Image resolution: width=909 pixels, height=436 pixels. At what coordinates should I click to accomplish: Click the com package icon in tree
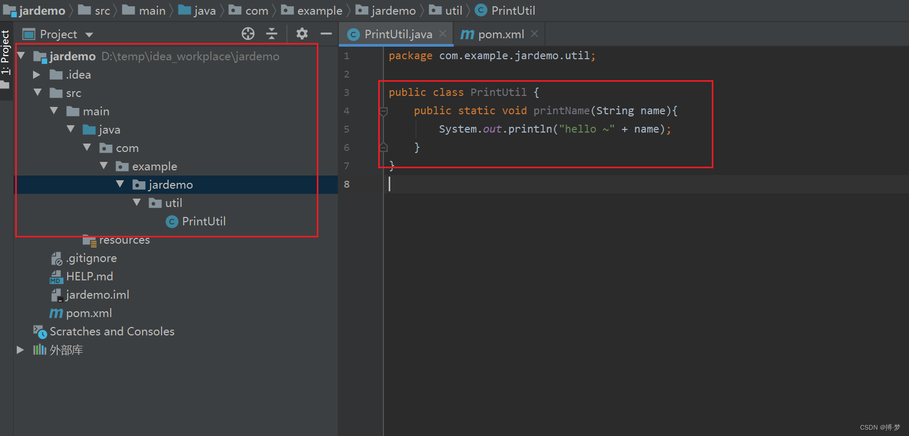tap(106, 148)
